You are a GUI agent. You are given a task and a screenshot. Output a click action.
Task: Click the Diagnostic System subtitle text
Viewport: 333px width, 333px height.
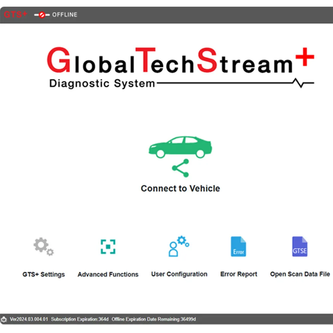tap(102, 84)
